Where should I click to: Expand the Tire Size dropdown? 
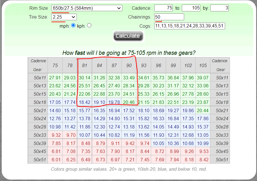pos(64,17)
